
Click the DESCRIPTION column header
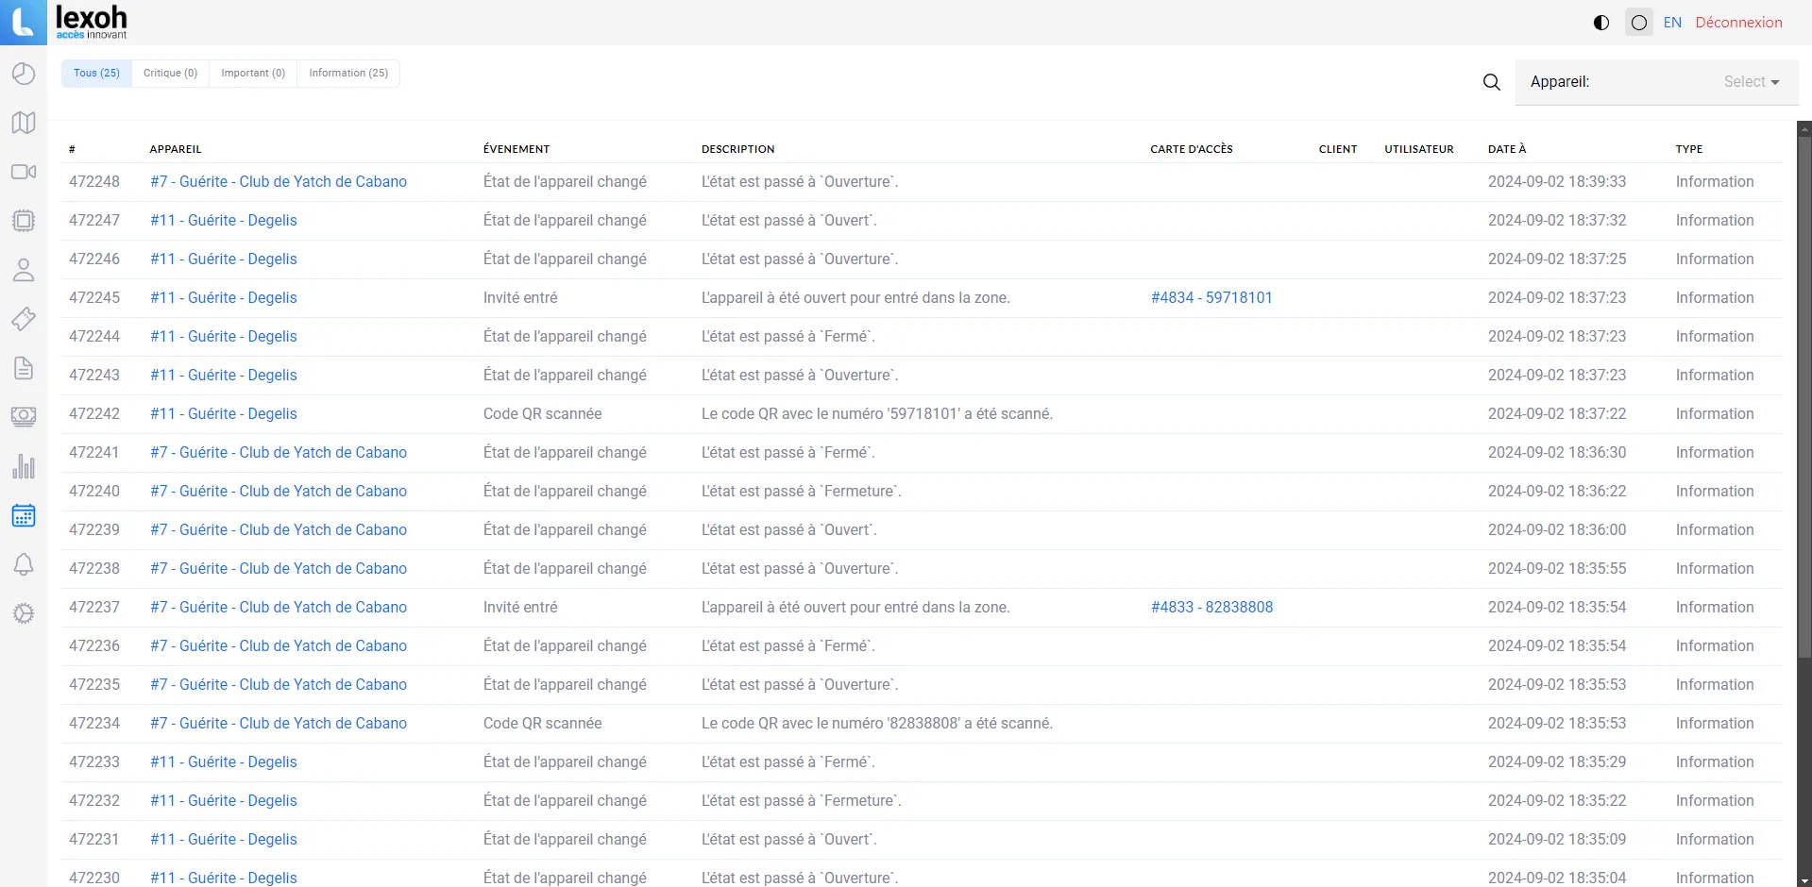(737, 149)
